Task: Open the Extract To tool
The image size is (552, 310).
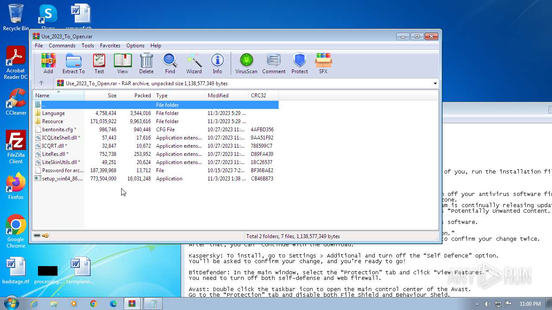Action: [73, 64]
